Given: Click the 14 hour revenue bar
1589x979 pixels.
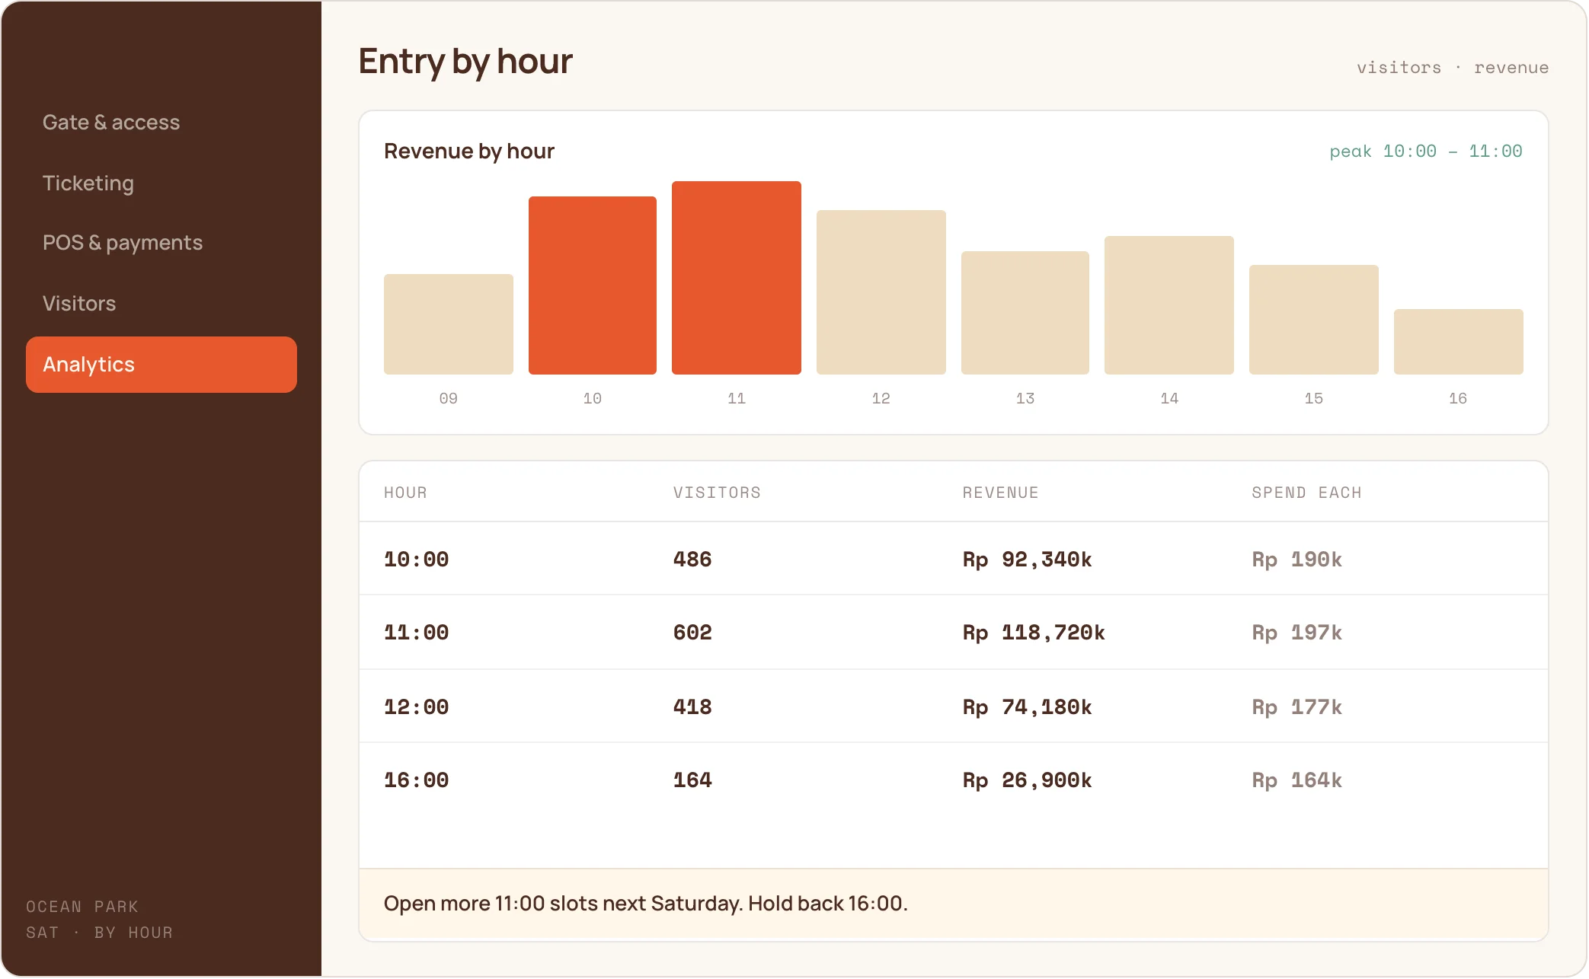Looking at the screenshot, I should pyautogui.click(x=1169, y=305).
